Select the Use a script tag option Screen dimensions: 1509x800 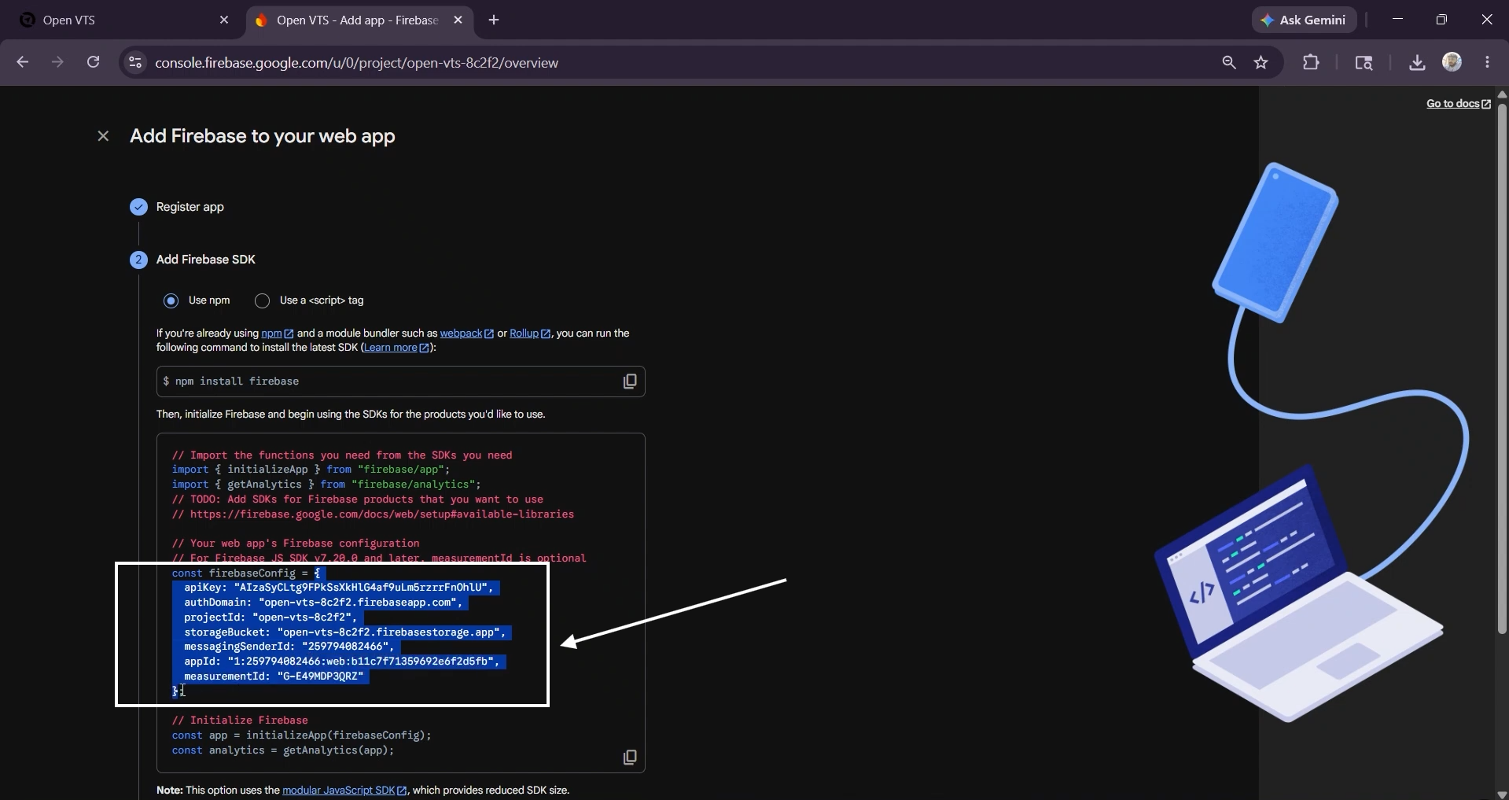pyautogui.click(x=263, y=300)
